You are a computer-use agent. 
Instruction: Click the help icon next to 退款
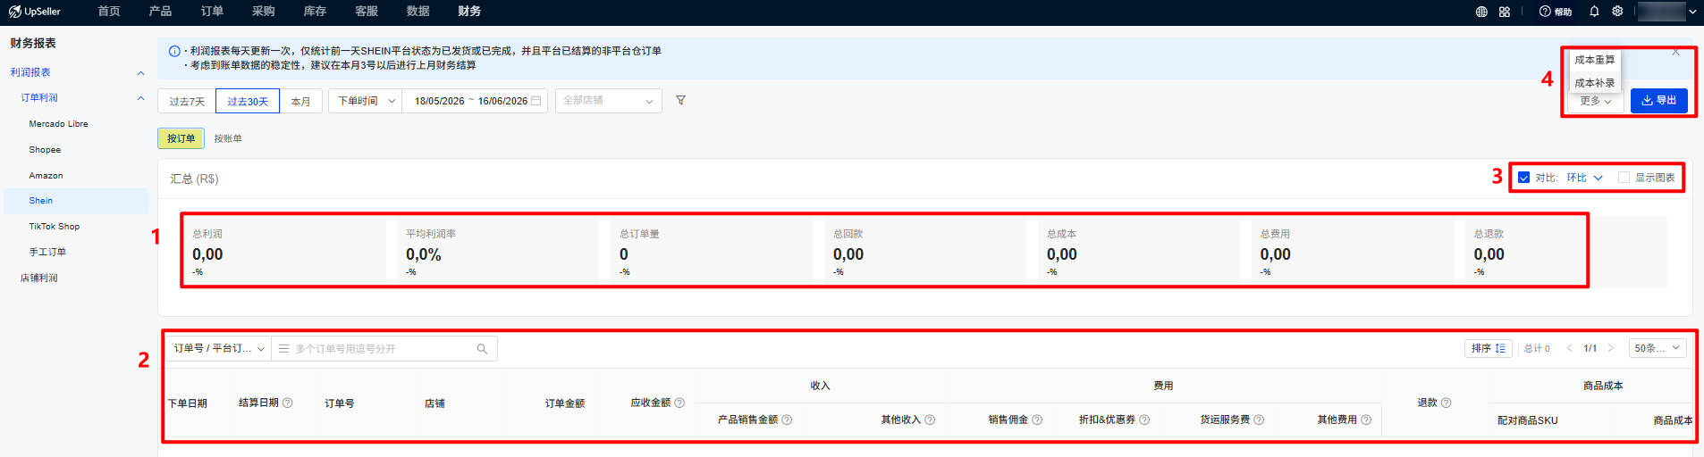pos(1447,403)
